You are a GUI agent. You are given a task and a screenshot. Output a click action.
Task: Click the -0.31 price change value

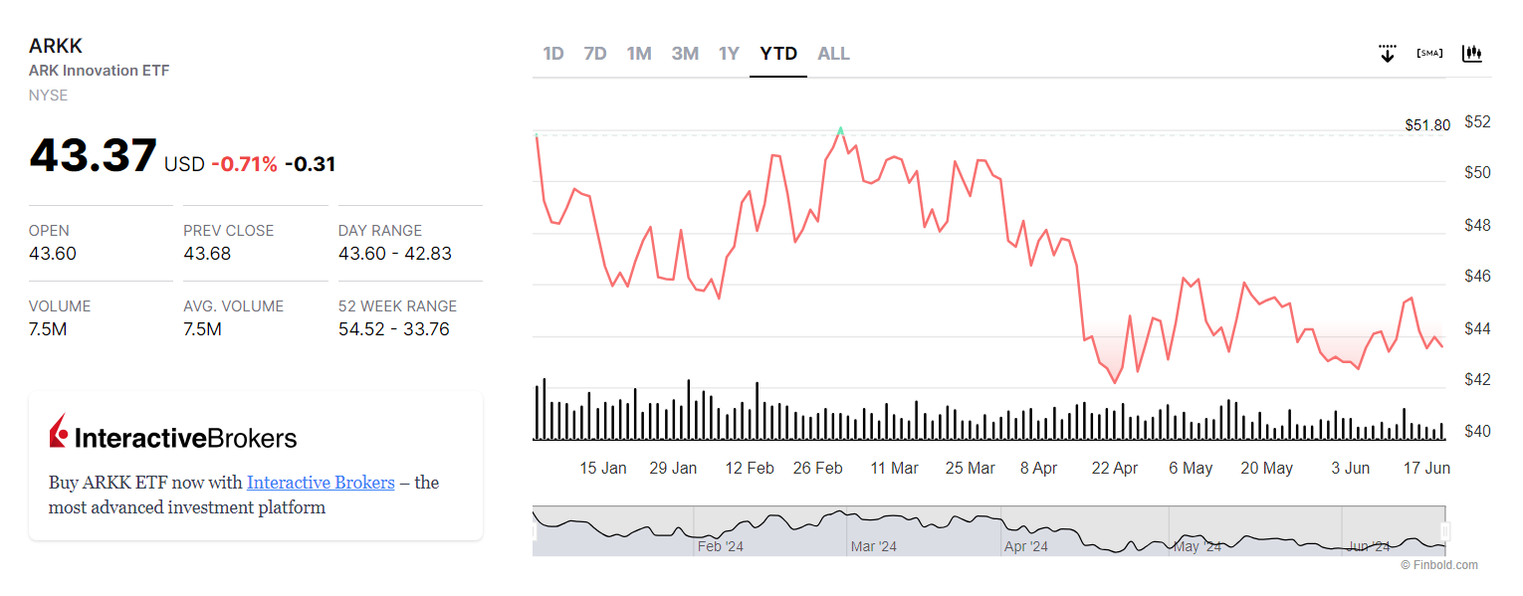click(311, 164)
